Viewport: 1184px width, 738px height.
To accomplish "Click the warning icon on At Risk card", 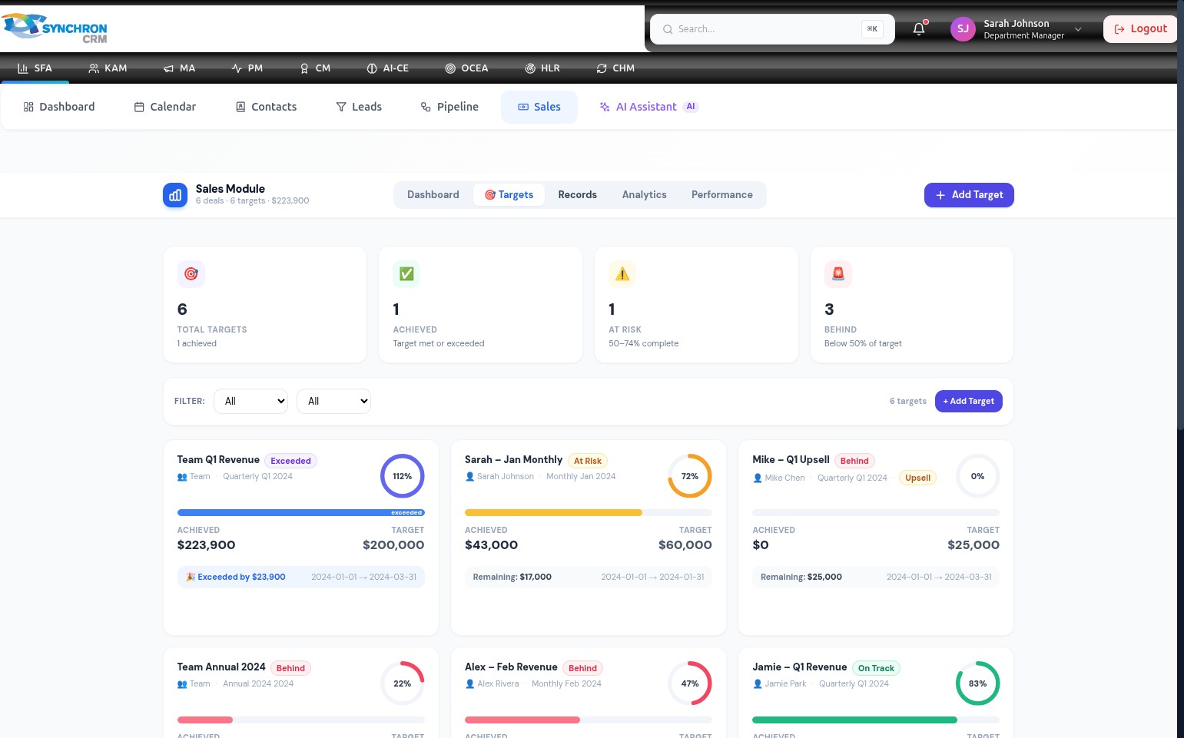I will pos(622,274).
